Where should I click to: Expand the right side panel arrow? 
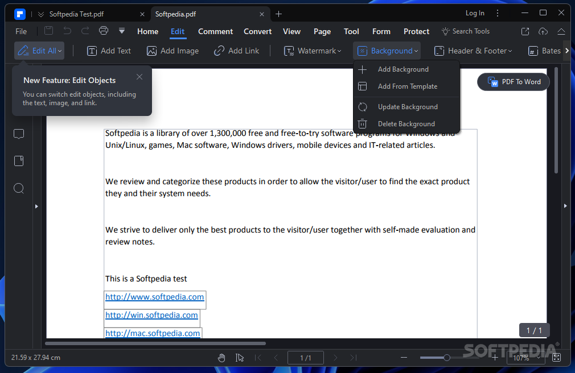[x=565, y=206]
